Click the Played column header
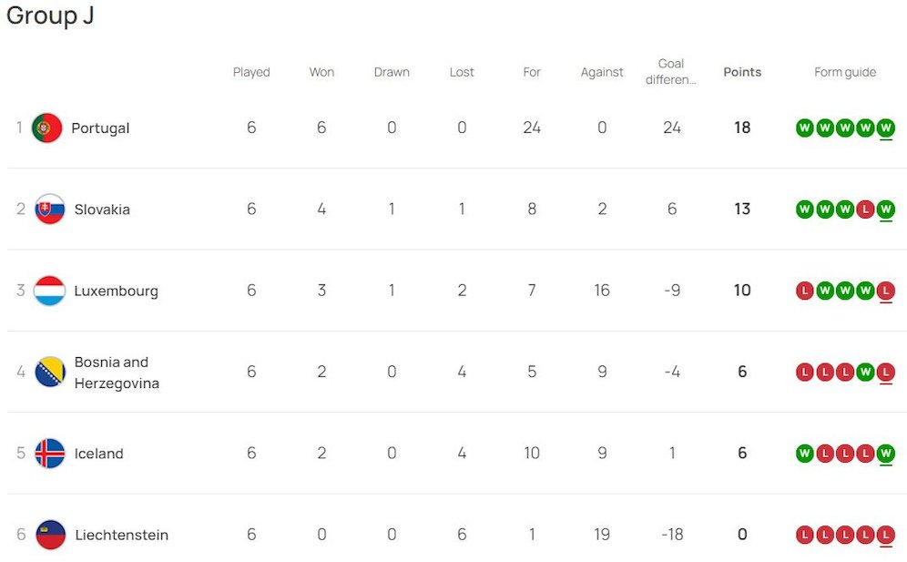The image size is (907, 562). click(x=251, y=72)
